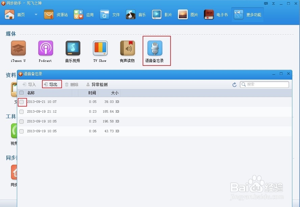Check the 2013-09-21 10:07 voice memo
The width and height of the screenshot is (300, 207).
[x=21, y=102]
